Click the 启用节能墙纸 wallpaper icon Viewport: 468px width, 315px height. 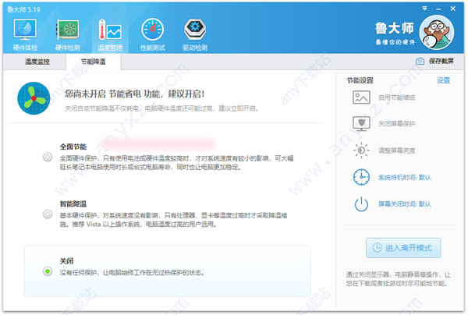[361, 97]
